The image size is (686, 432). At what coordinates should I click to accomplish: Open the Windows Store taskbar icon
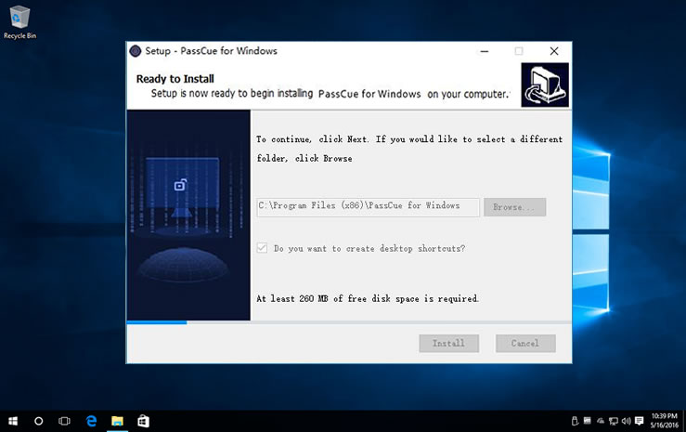143,421
